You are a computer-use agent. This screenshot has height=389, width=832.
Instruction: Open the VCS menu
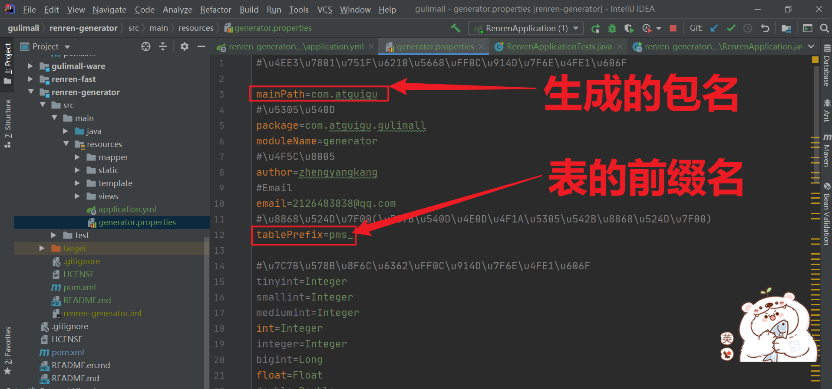(324, 10)
